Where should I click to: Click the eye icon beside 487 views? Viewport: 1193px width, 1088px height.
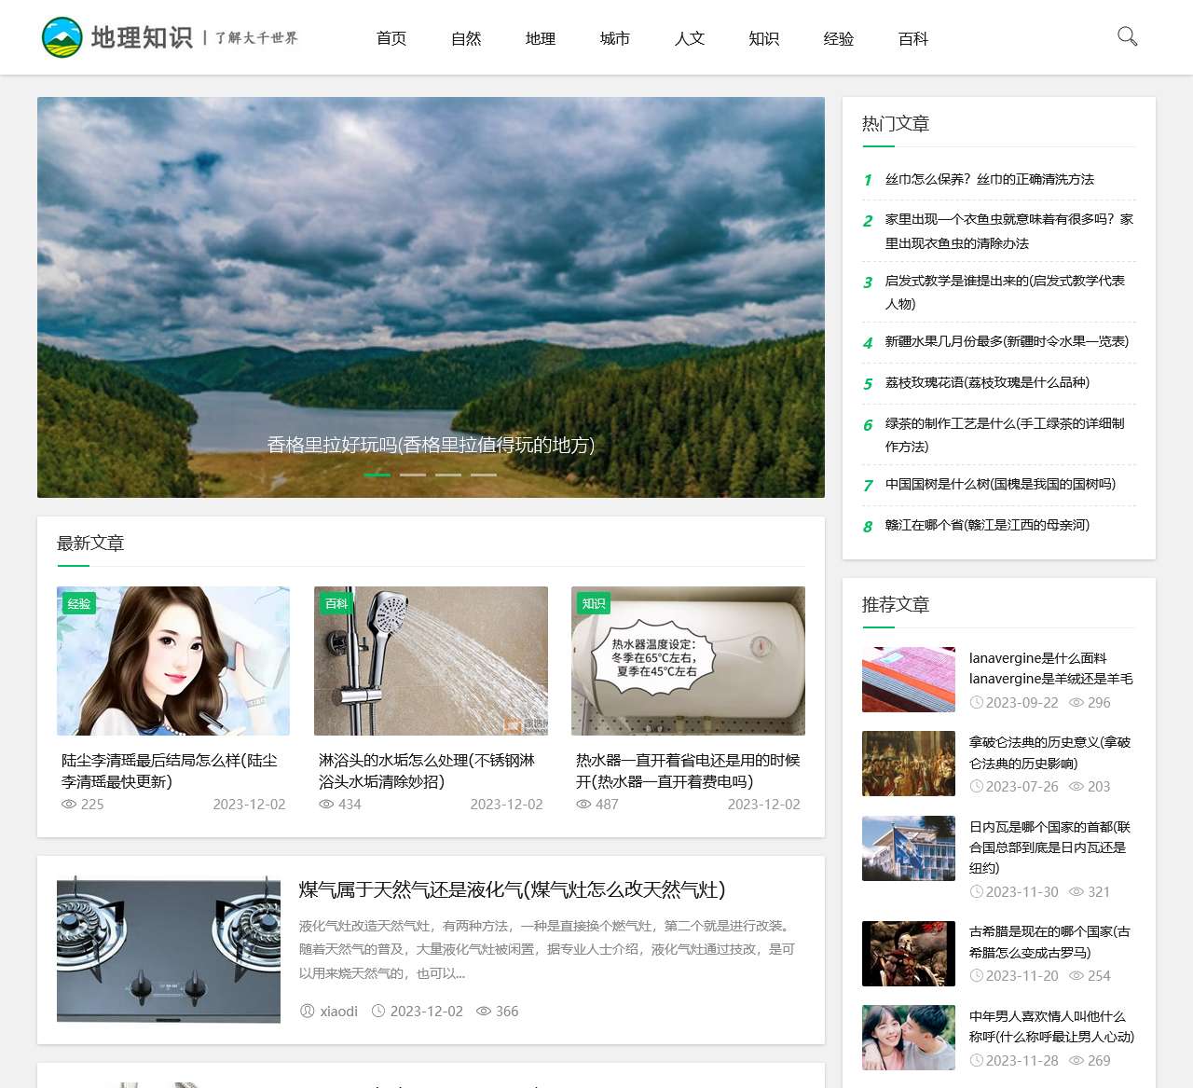tap(583, 804)
